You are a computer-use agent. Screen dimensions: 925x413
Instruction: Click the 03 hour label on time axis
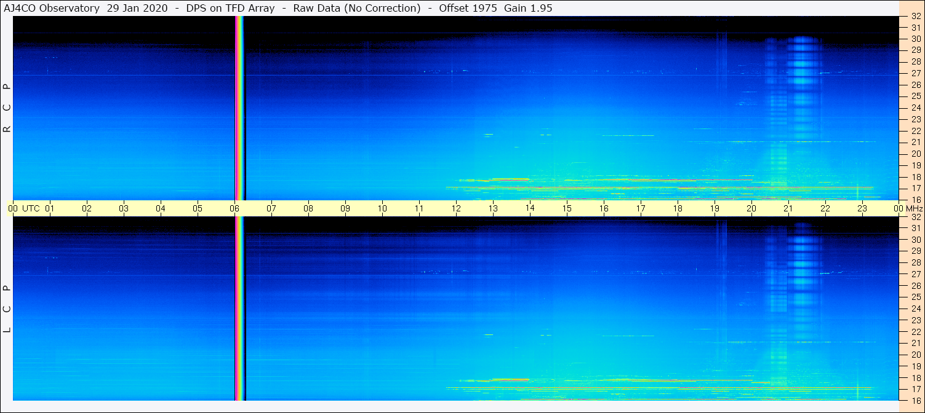tap(124, 208)
